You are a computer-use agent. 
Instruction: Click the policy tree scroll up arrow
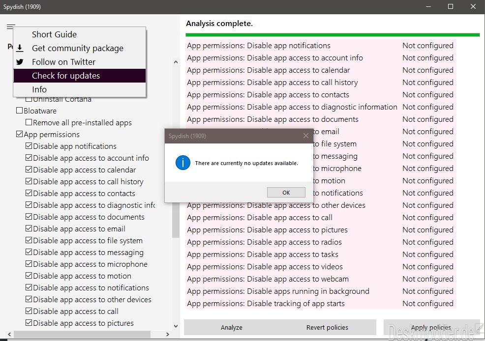[x=176, y=62]
